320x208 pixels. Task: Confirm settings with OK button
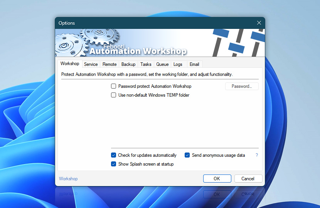217,179
